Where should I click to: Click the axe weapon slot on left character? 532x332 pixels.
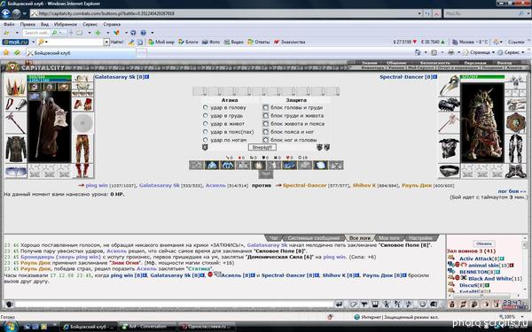click(x=16, y=123)
